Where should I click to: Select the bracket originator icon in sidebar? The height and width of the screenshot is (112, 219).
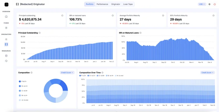pos(6,44)
